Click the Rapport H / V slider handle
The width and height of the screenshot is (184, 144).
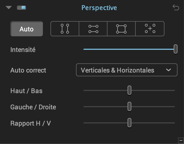129,123
